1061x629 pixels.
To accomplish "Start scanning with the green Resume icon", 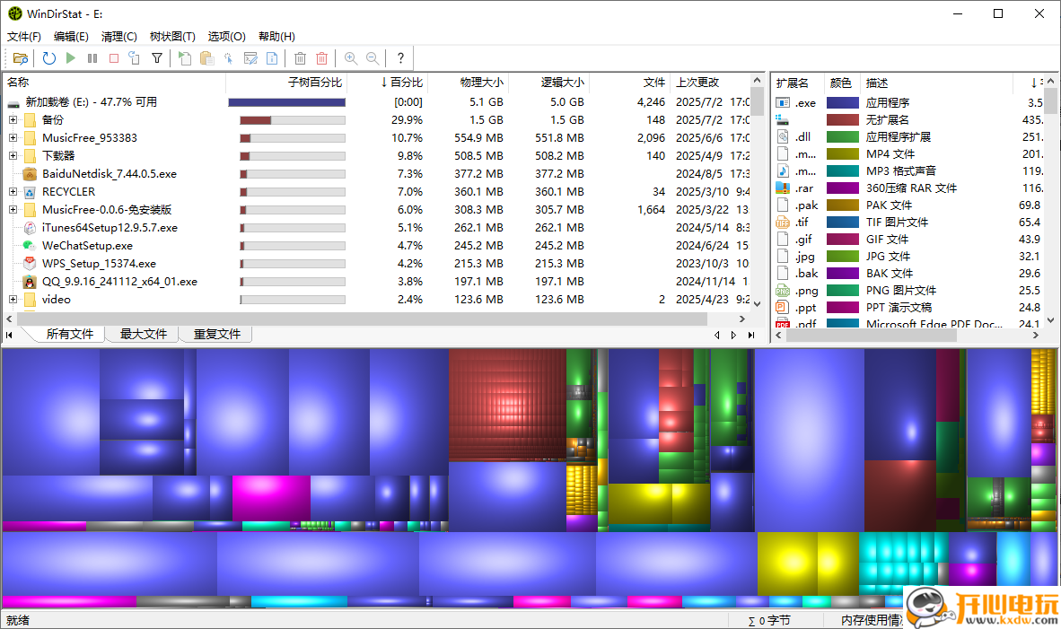I will 71,57.
